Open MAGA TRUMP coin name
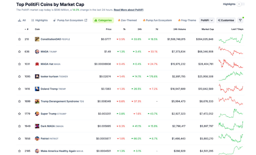 [x=49, y=52]
